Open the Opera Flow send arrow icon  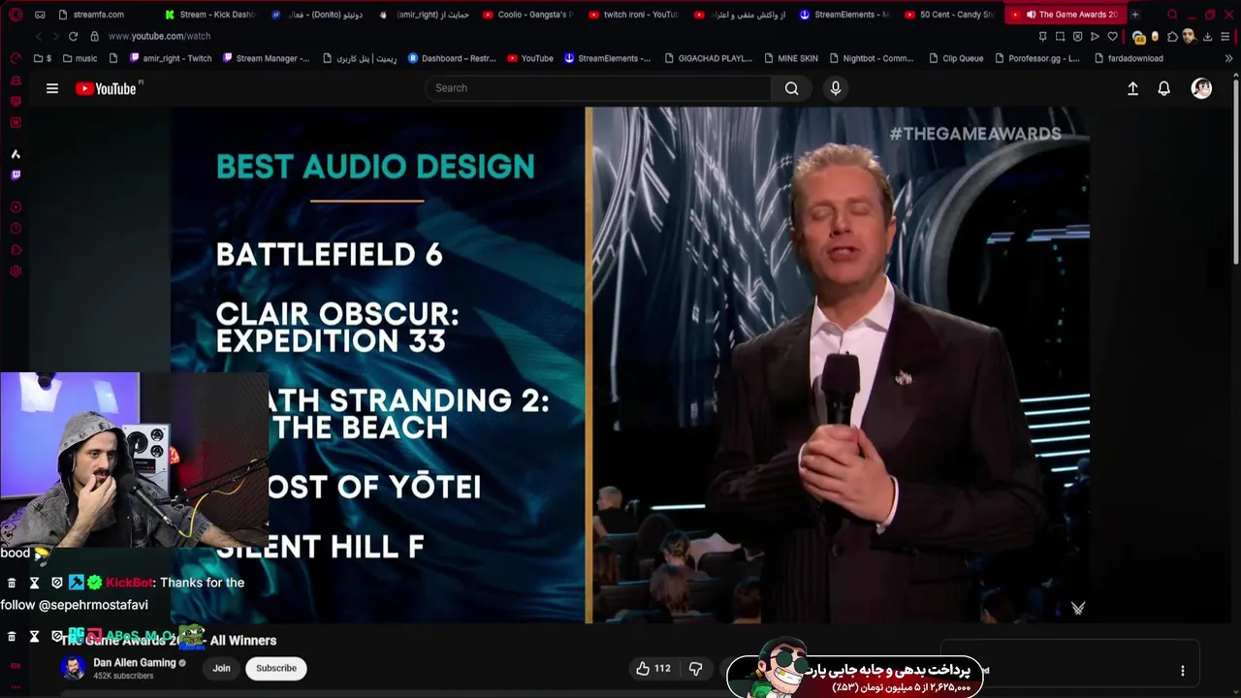coord(1095,36)
